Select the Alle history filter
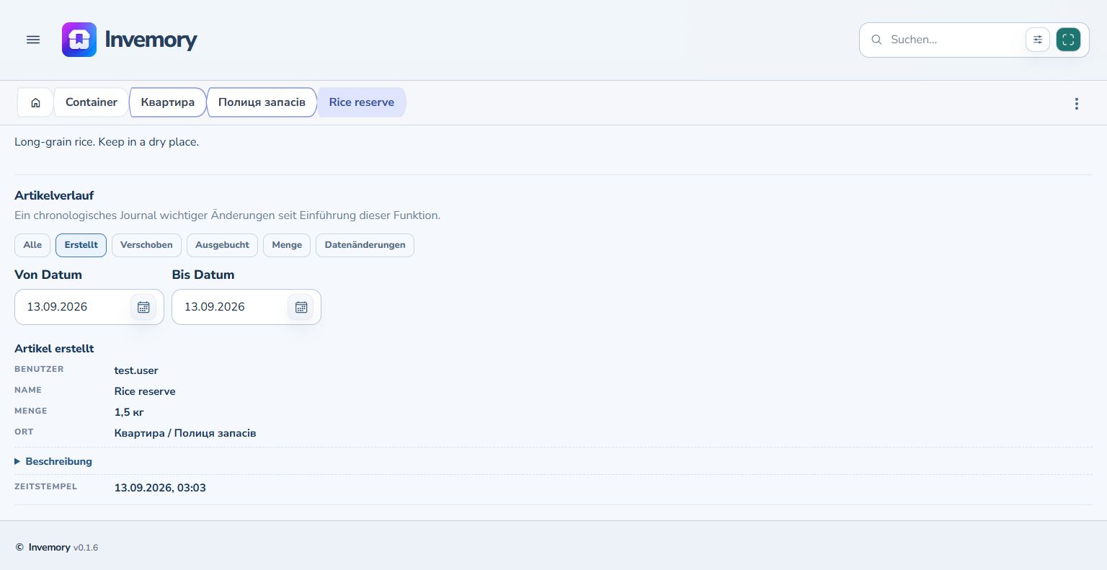1107x570 pixels. [x=32, y=245]
